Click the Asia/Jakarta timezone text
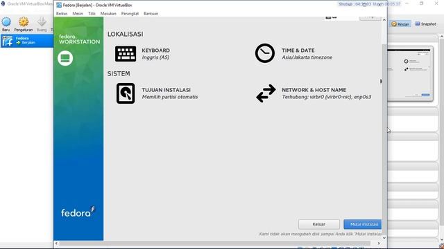Screen dimensions: 444x249 coord(307,57)
